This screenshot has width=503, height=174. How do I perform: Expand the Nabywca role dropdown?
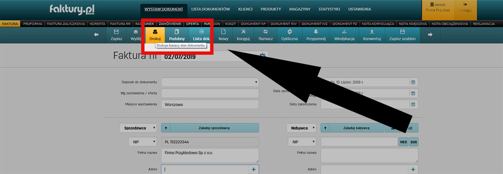pyautogui.click(x=301, y=128)
